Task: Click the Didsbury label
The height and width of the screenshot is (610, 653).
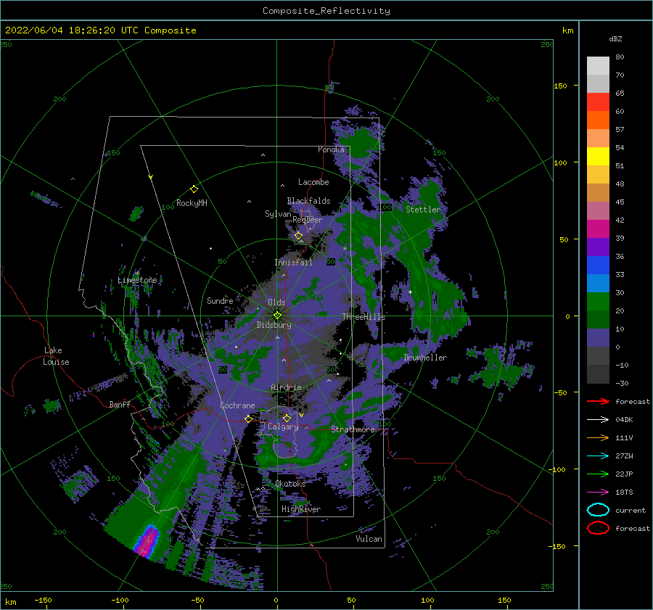Action: pyautogui.click(x=274, y=325)
